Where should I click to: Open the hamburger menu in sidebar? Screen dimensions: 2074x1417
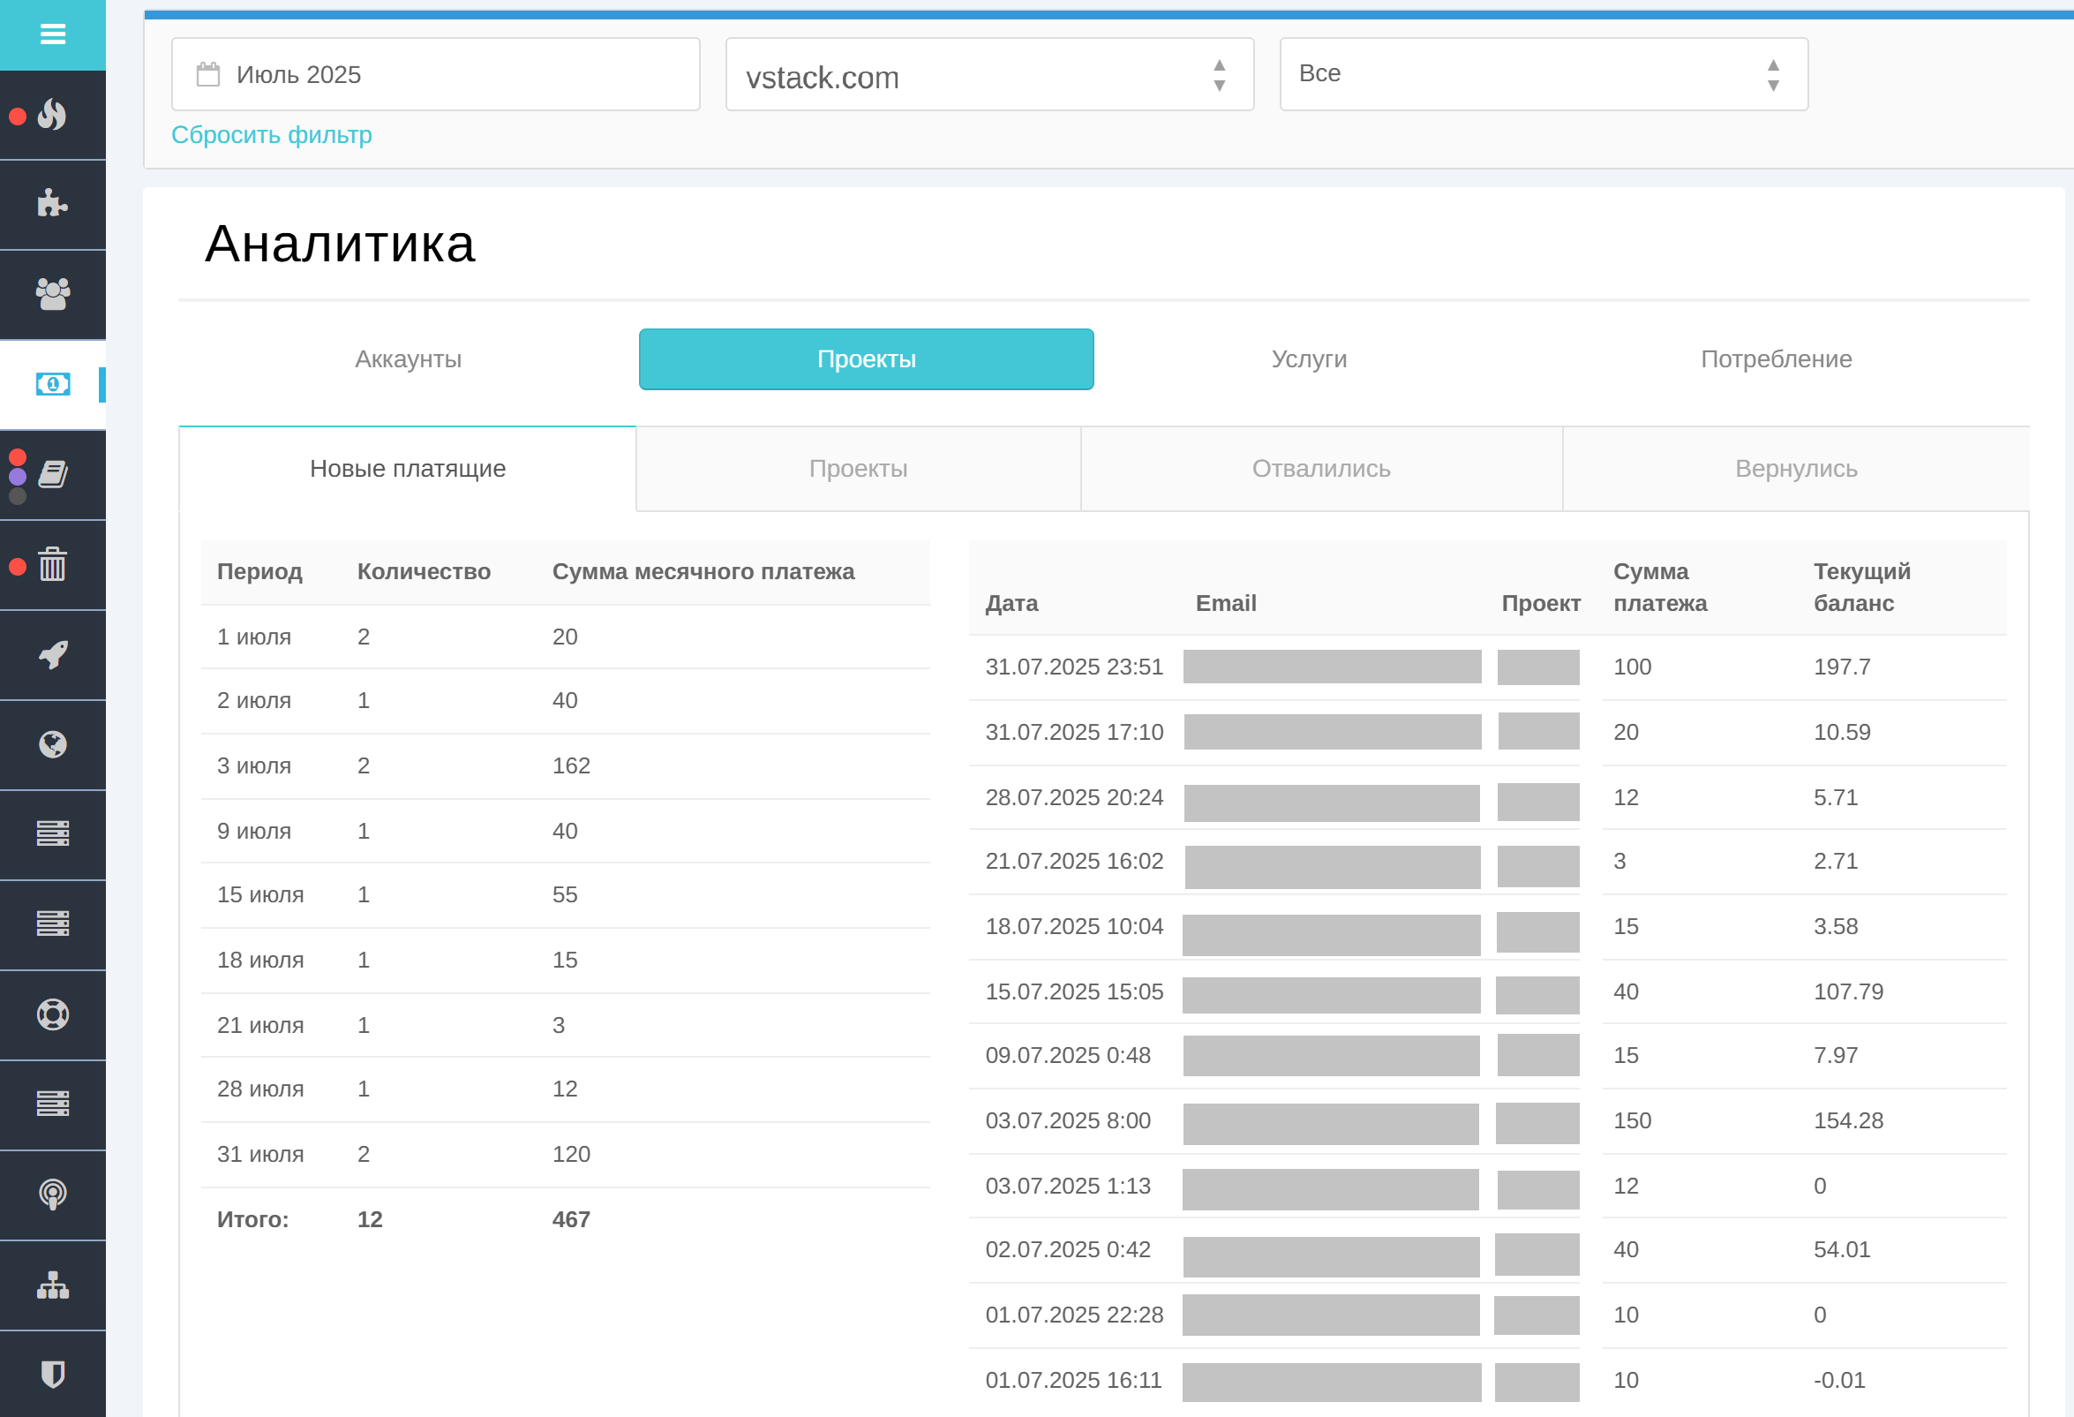[53, 34]
